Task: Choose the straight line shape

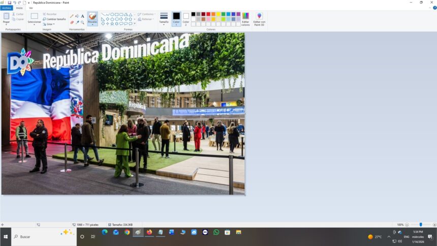Action: coord(103,15)
